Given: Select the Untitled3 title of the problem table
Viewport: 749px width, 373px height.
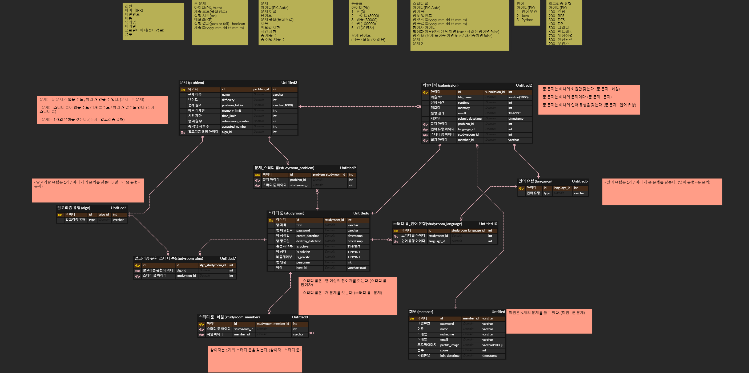Looking at the screenshot, I should pyautogui.click(x=289, y=83).
